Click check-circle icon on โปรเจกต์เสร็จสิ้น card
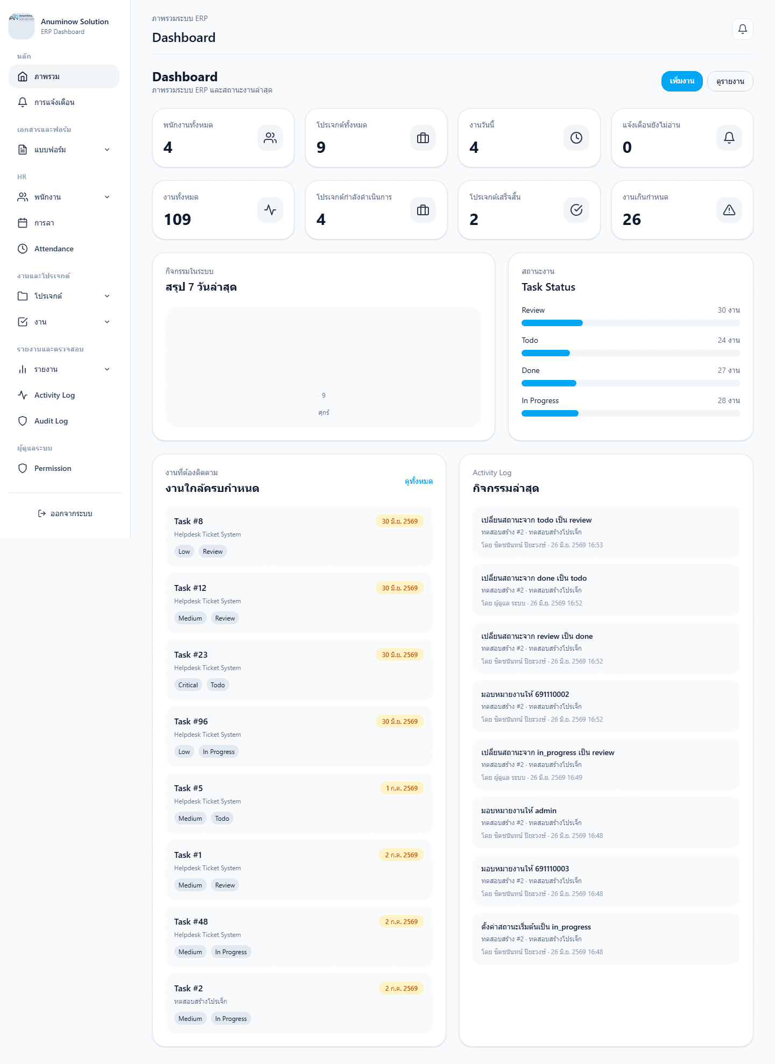This screenshot has height=1064, width=775. click(x=576, y=210)
